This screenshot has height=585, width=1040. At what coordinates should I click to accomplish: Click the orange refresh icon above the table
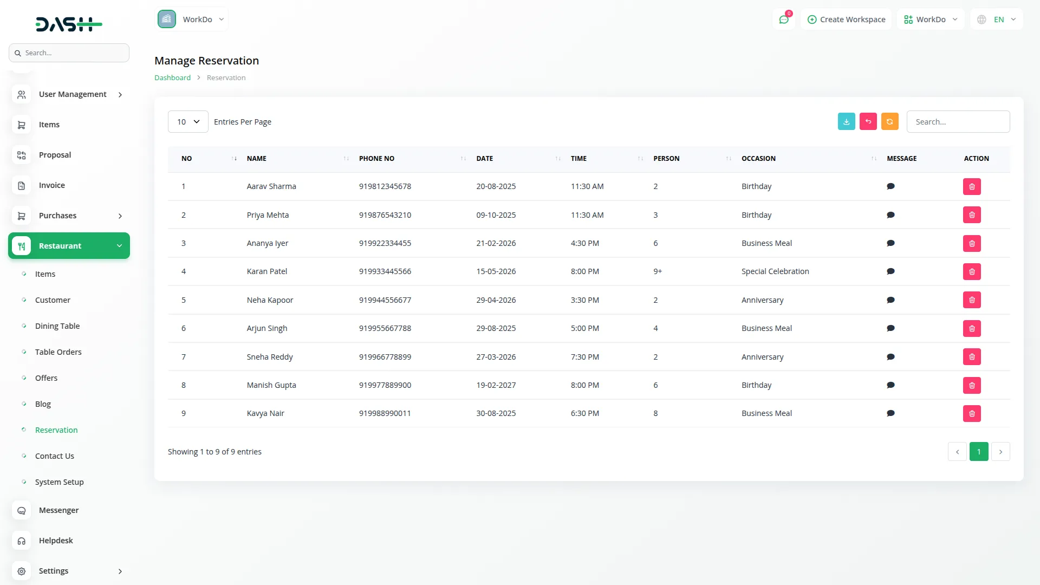889,121
